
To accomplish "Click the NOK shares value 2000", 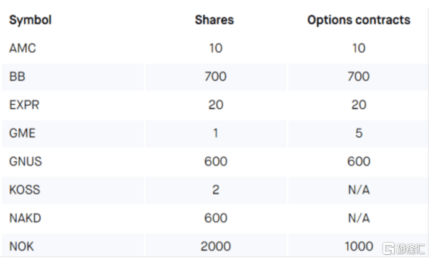I will click(x=215, y=246).
